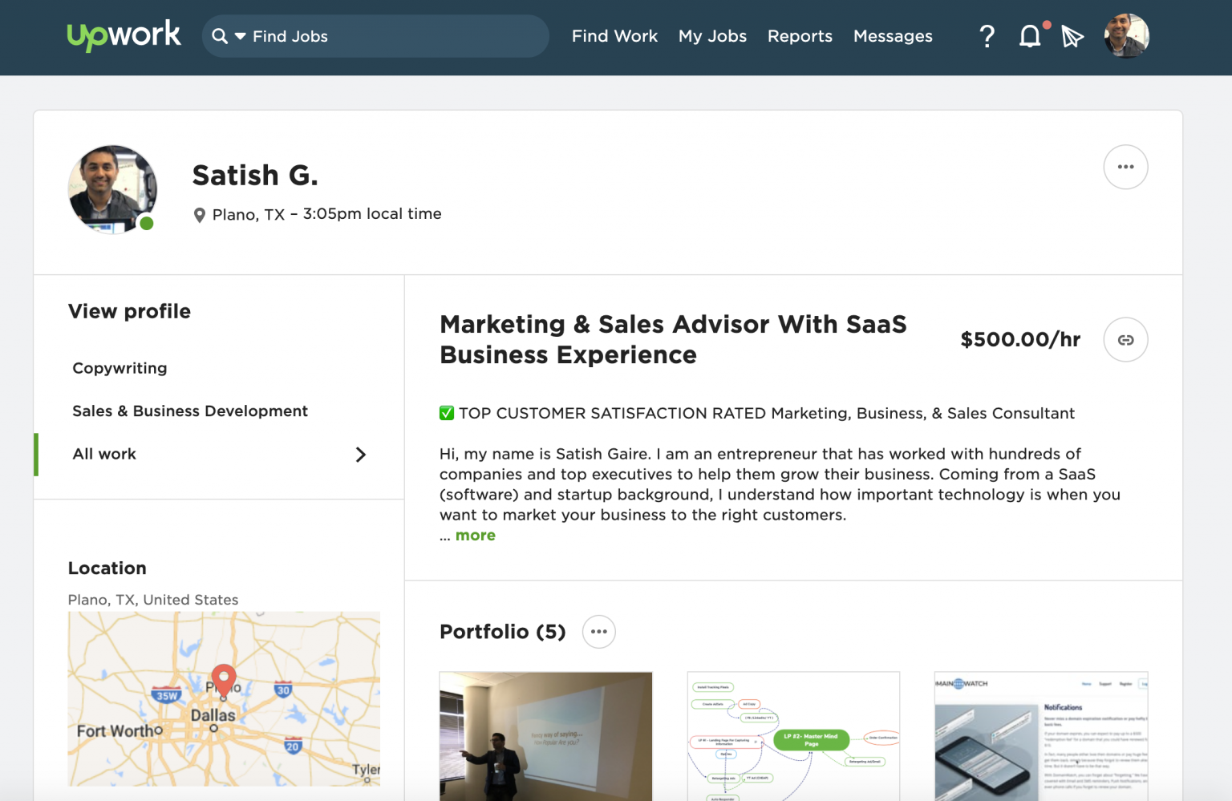Open Portfolio section options ellipsis

[598, 632]
